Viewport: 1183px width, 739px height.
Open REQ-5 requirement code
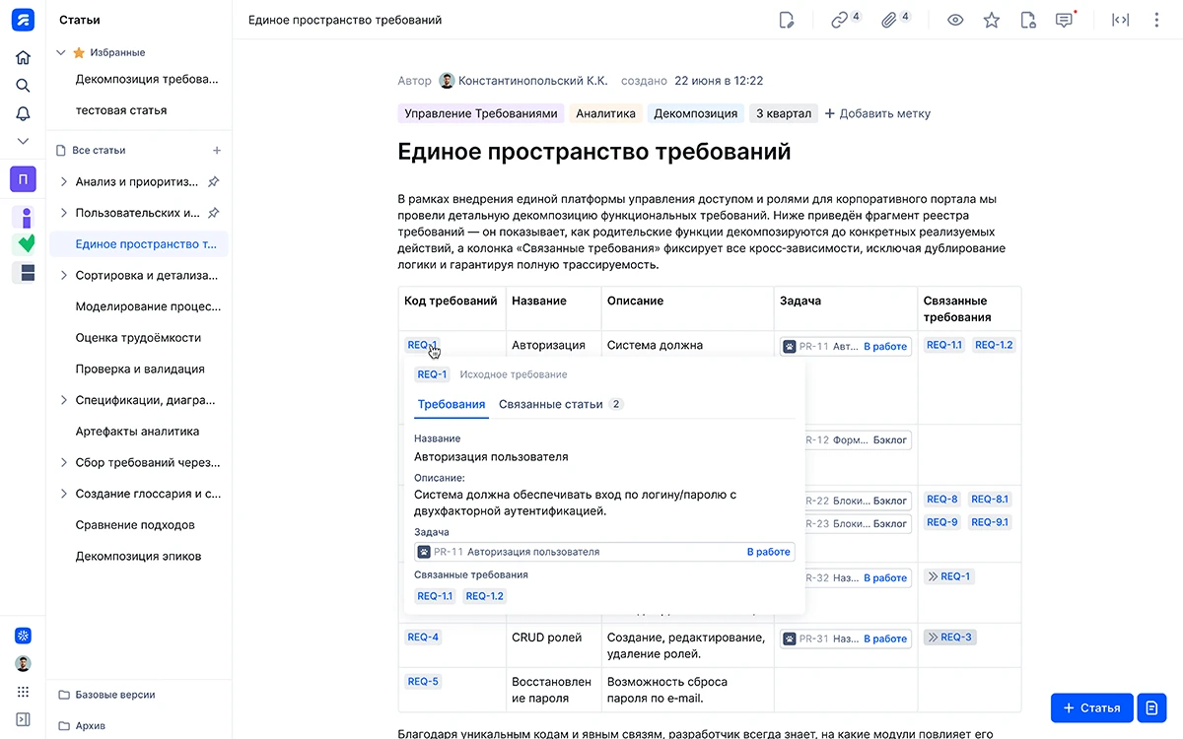tap(423, 681)
